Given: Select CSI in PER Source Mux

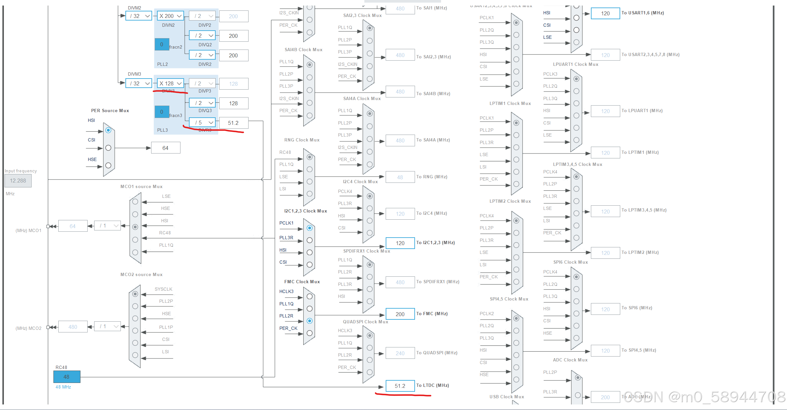Looking at the screenshot, I should point(108,148).
